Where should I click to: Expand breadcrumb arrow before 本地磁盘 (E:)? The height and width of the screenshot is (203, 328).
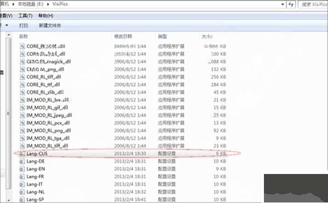pos(13,4)
